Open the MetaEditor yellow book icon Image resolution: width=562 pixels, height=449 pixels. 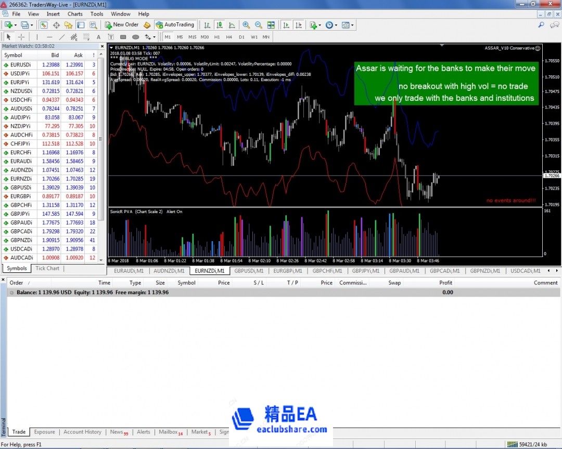(147, 25)
